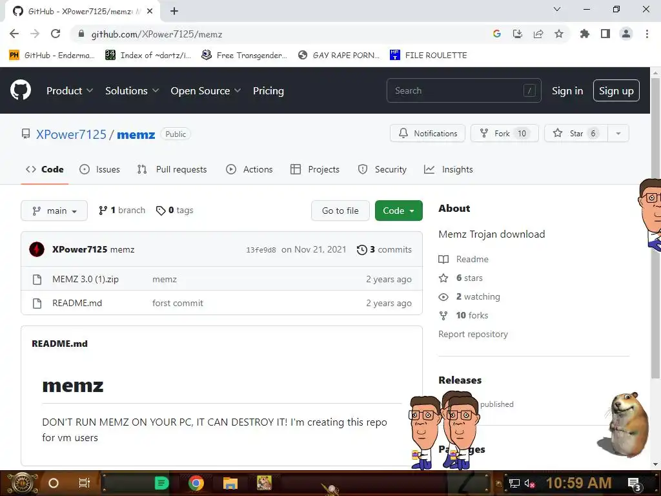Bookmark this tab with star icon

[x=559, y=34]
